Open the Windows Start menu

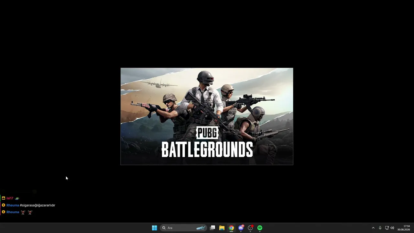[154, 228]
